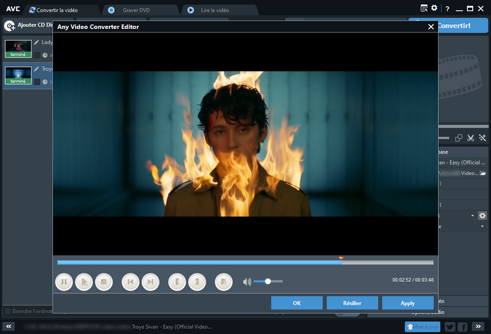Click the video preview frame
Image resolution: width=491 pixels, height=334 pixels.
(245, 144)
